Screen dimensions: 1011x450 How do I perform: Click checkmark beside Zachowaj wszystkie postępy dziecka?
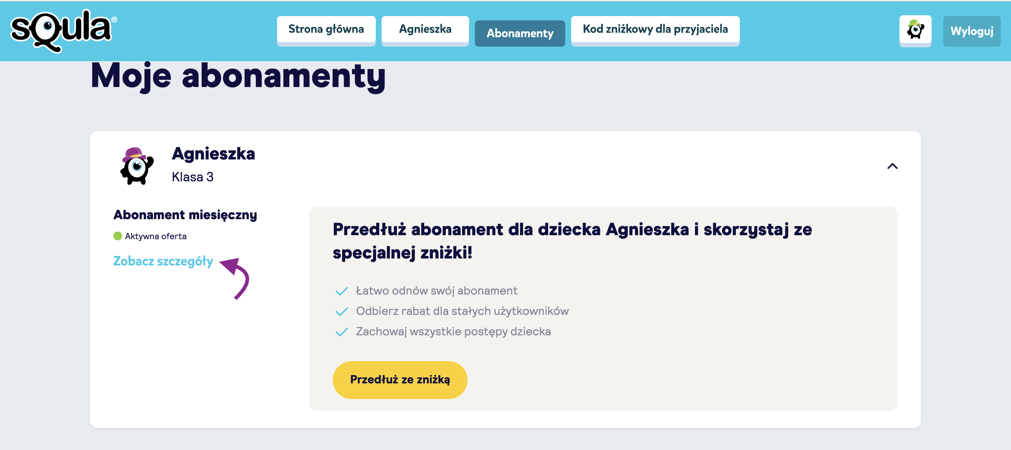click(x=341, y=332)
